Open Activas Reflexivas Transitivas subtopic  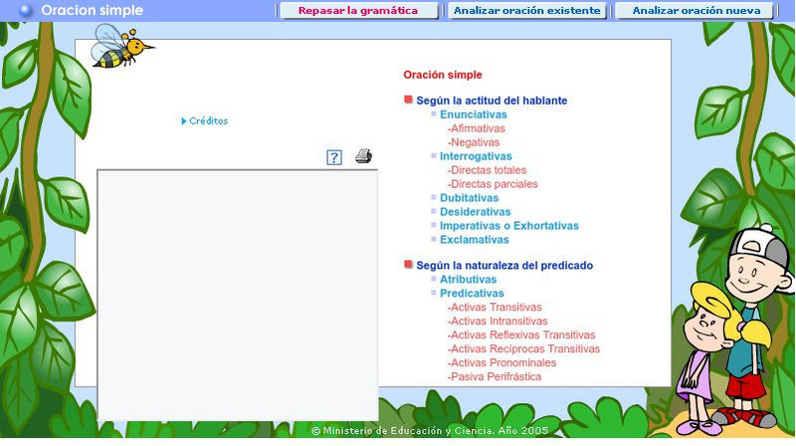521,334
